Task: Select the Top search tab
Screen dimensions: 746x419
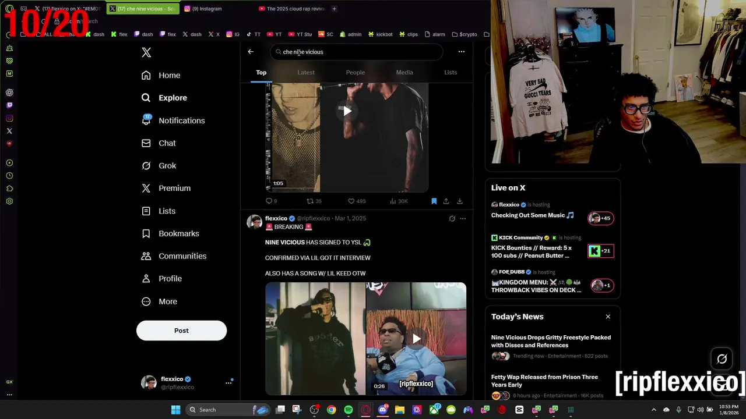Action: coord(261,72)
